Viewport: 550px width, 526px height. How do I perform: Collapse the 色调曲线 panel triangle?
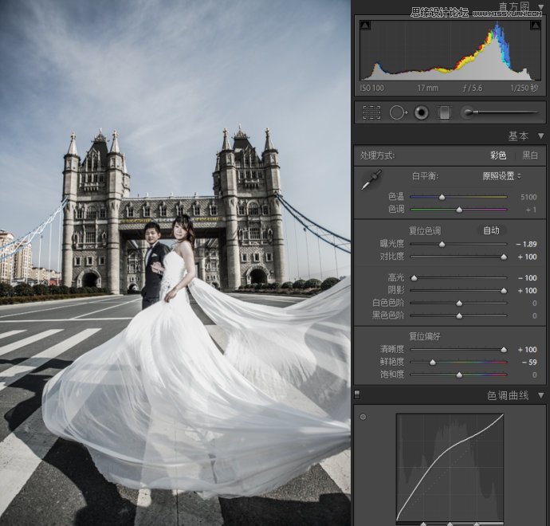click(541, 395)
